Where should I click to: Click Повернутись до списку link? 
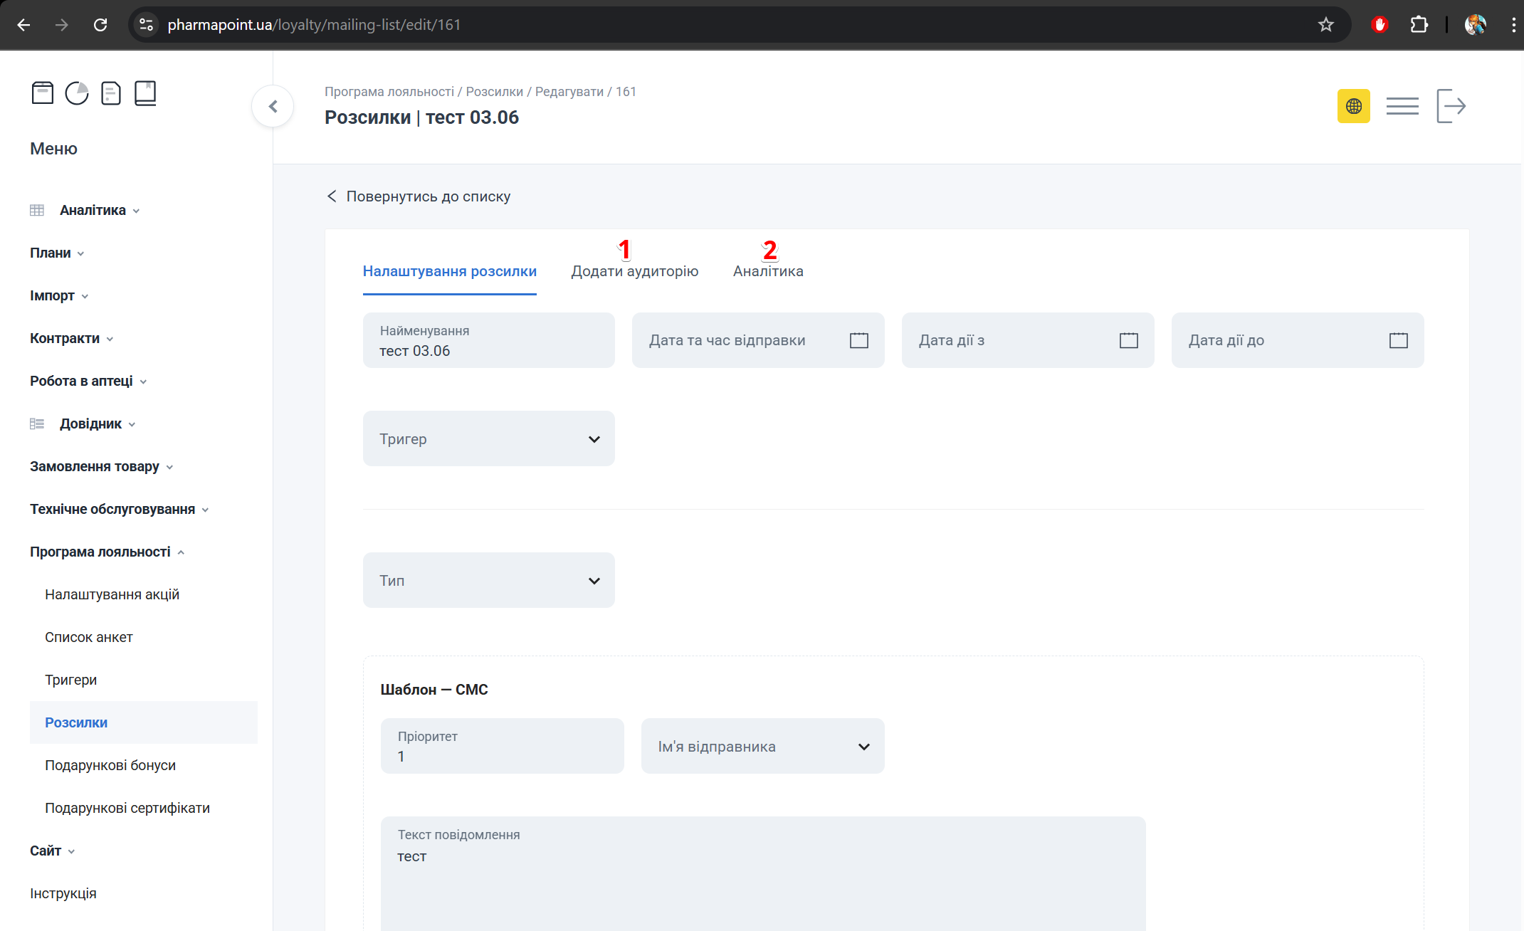pyautogui.click(x=428, y=196)
